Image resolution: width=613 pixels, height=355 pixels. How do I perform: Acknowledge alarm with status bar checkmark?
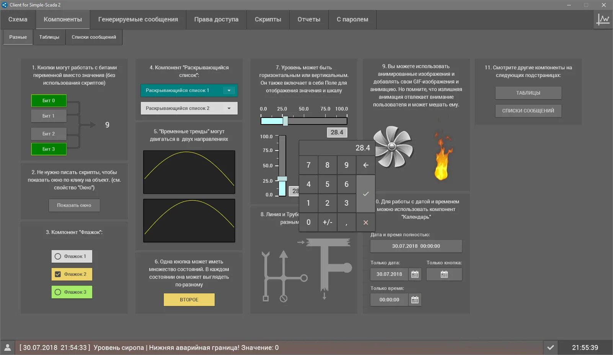tap(550, 347)
